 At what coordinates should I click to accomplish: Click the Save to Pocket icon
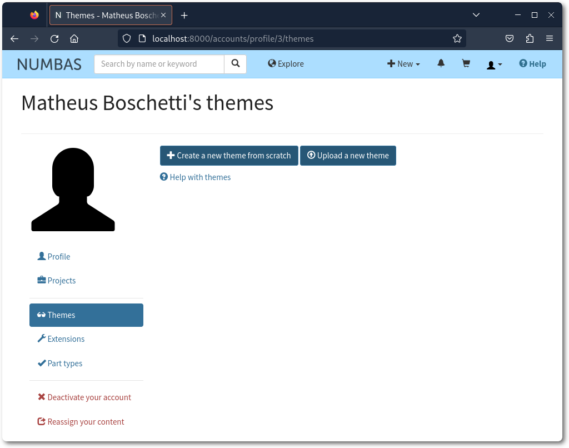510,39
